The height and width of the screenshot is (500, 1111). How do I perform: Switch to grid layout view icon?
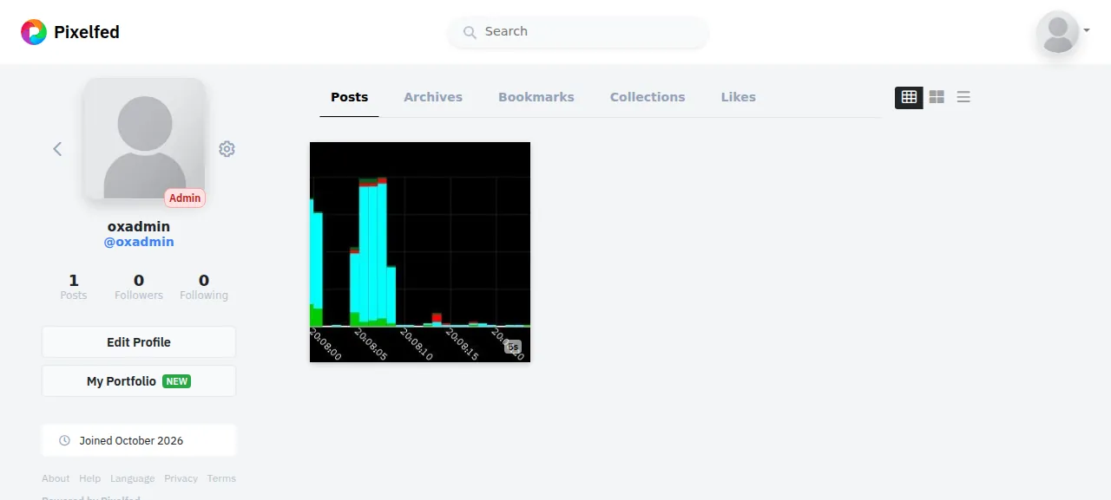point(909,97)
